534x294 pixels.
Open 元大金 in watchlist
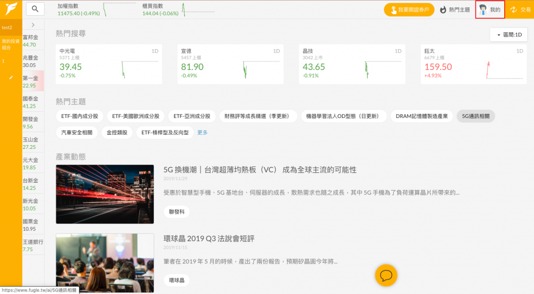coord(33,164)
